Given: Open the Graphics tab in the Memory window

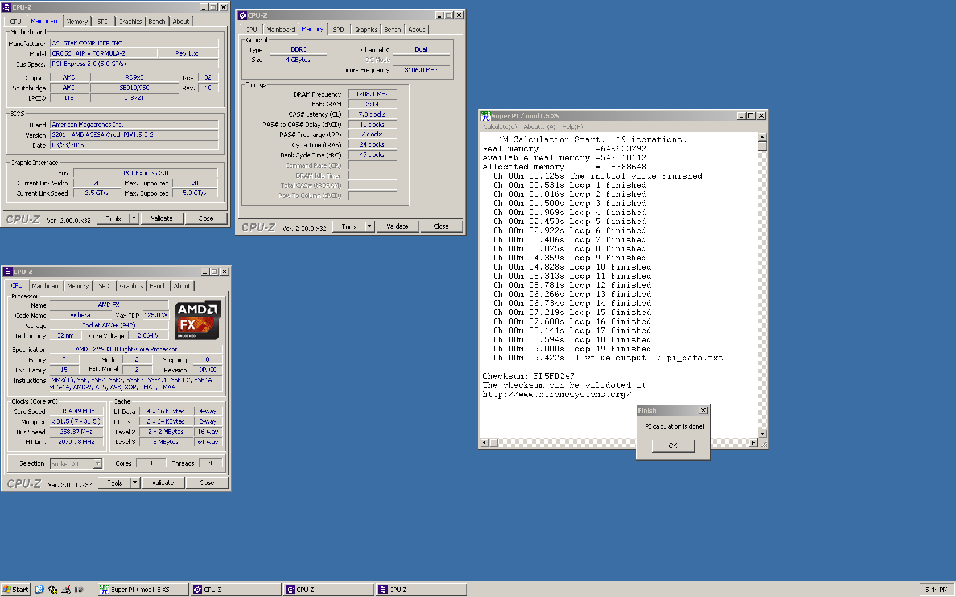Looking at the screenshot, I should (366, 30).
